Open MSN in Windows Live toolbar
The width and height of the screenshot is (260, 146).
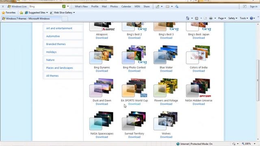137,6
